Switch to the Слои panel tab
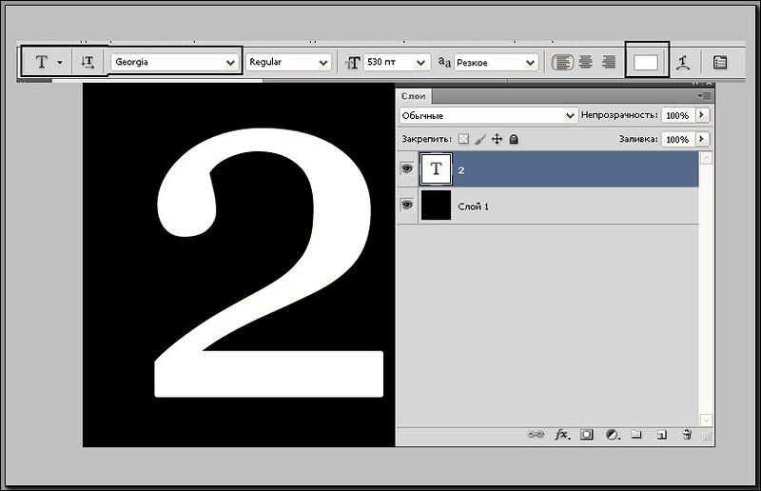The width and height of the screenshot is (761, 491). point(414,96)
